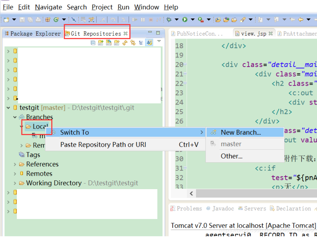Switch to the PubNoticeCon... editor tab
This screenshot has width=317, height=237.
click(197, 34)
